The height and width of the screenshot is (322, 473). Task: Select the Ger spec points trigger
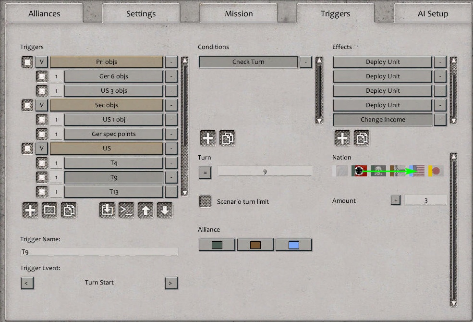[x=114, y=134]
